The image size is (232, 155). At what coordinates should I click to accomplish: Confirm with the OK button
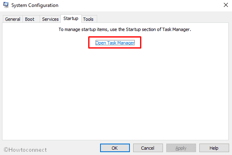[115, 148]
